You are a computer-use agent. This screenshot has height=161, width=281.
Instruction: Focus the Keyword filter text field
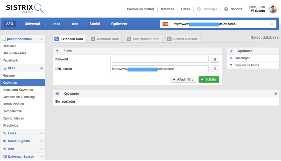[x=159, y=59]
